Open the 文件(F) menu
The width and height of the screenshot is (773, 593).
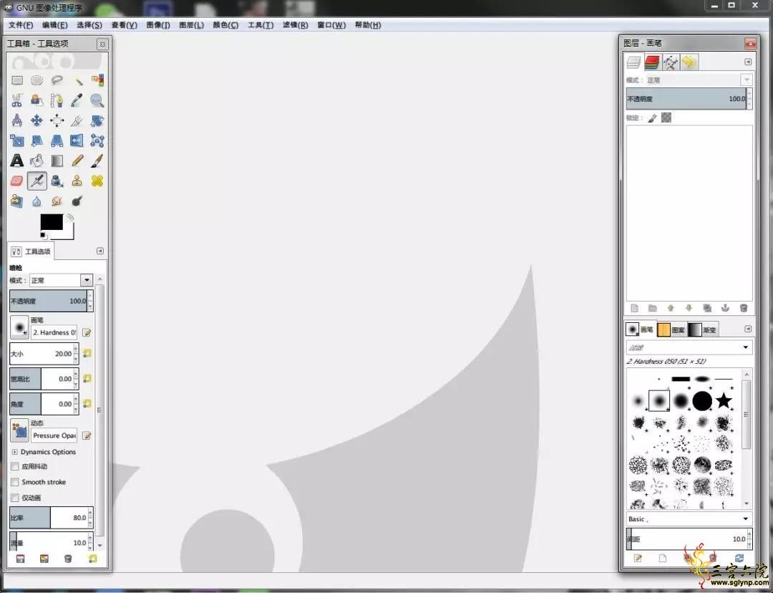click(21, 25)
